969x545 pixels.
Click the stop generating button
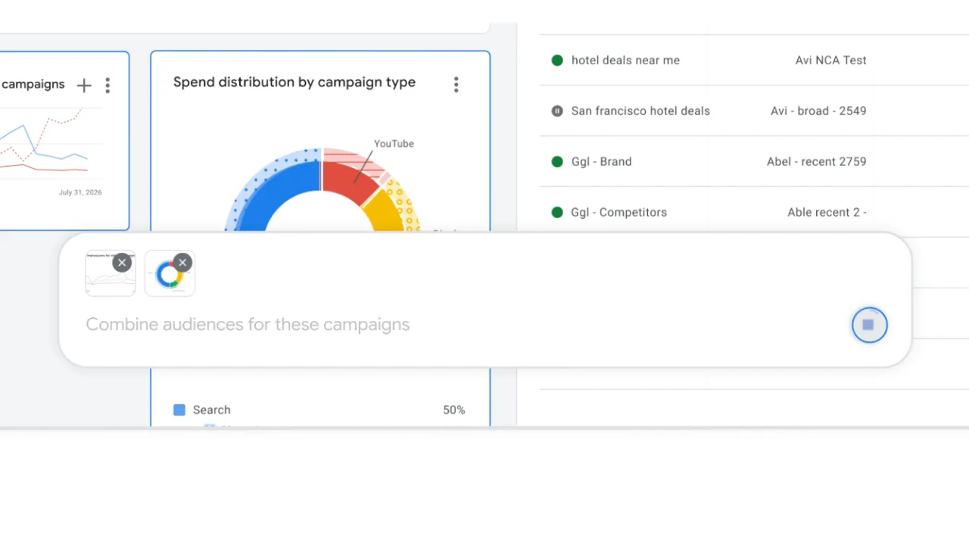click(869, 325)
